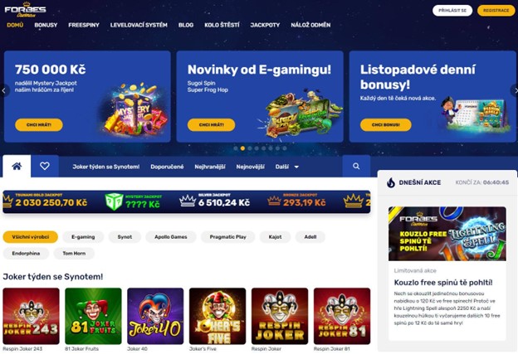Open the Kolo štěstí menu item
This screenshot has height=354, width=518.
(222, 25)
